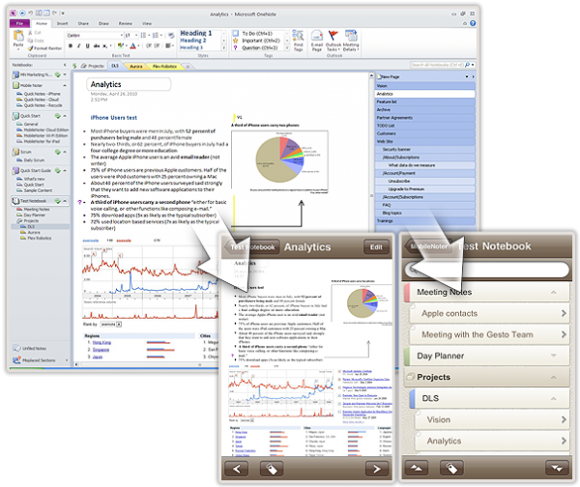This screenshot has width=580, height=487.
Task: Tap the Edit button in mobile Analytics
Action: click(x=376, y=247)
